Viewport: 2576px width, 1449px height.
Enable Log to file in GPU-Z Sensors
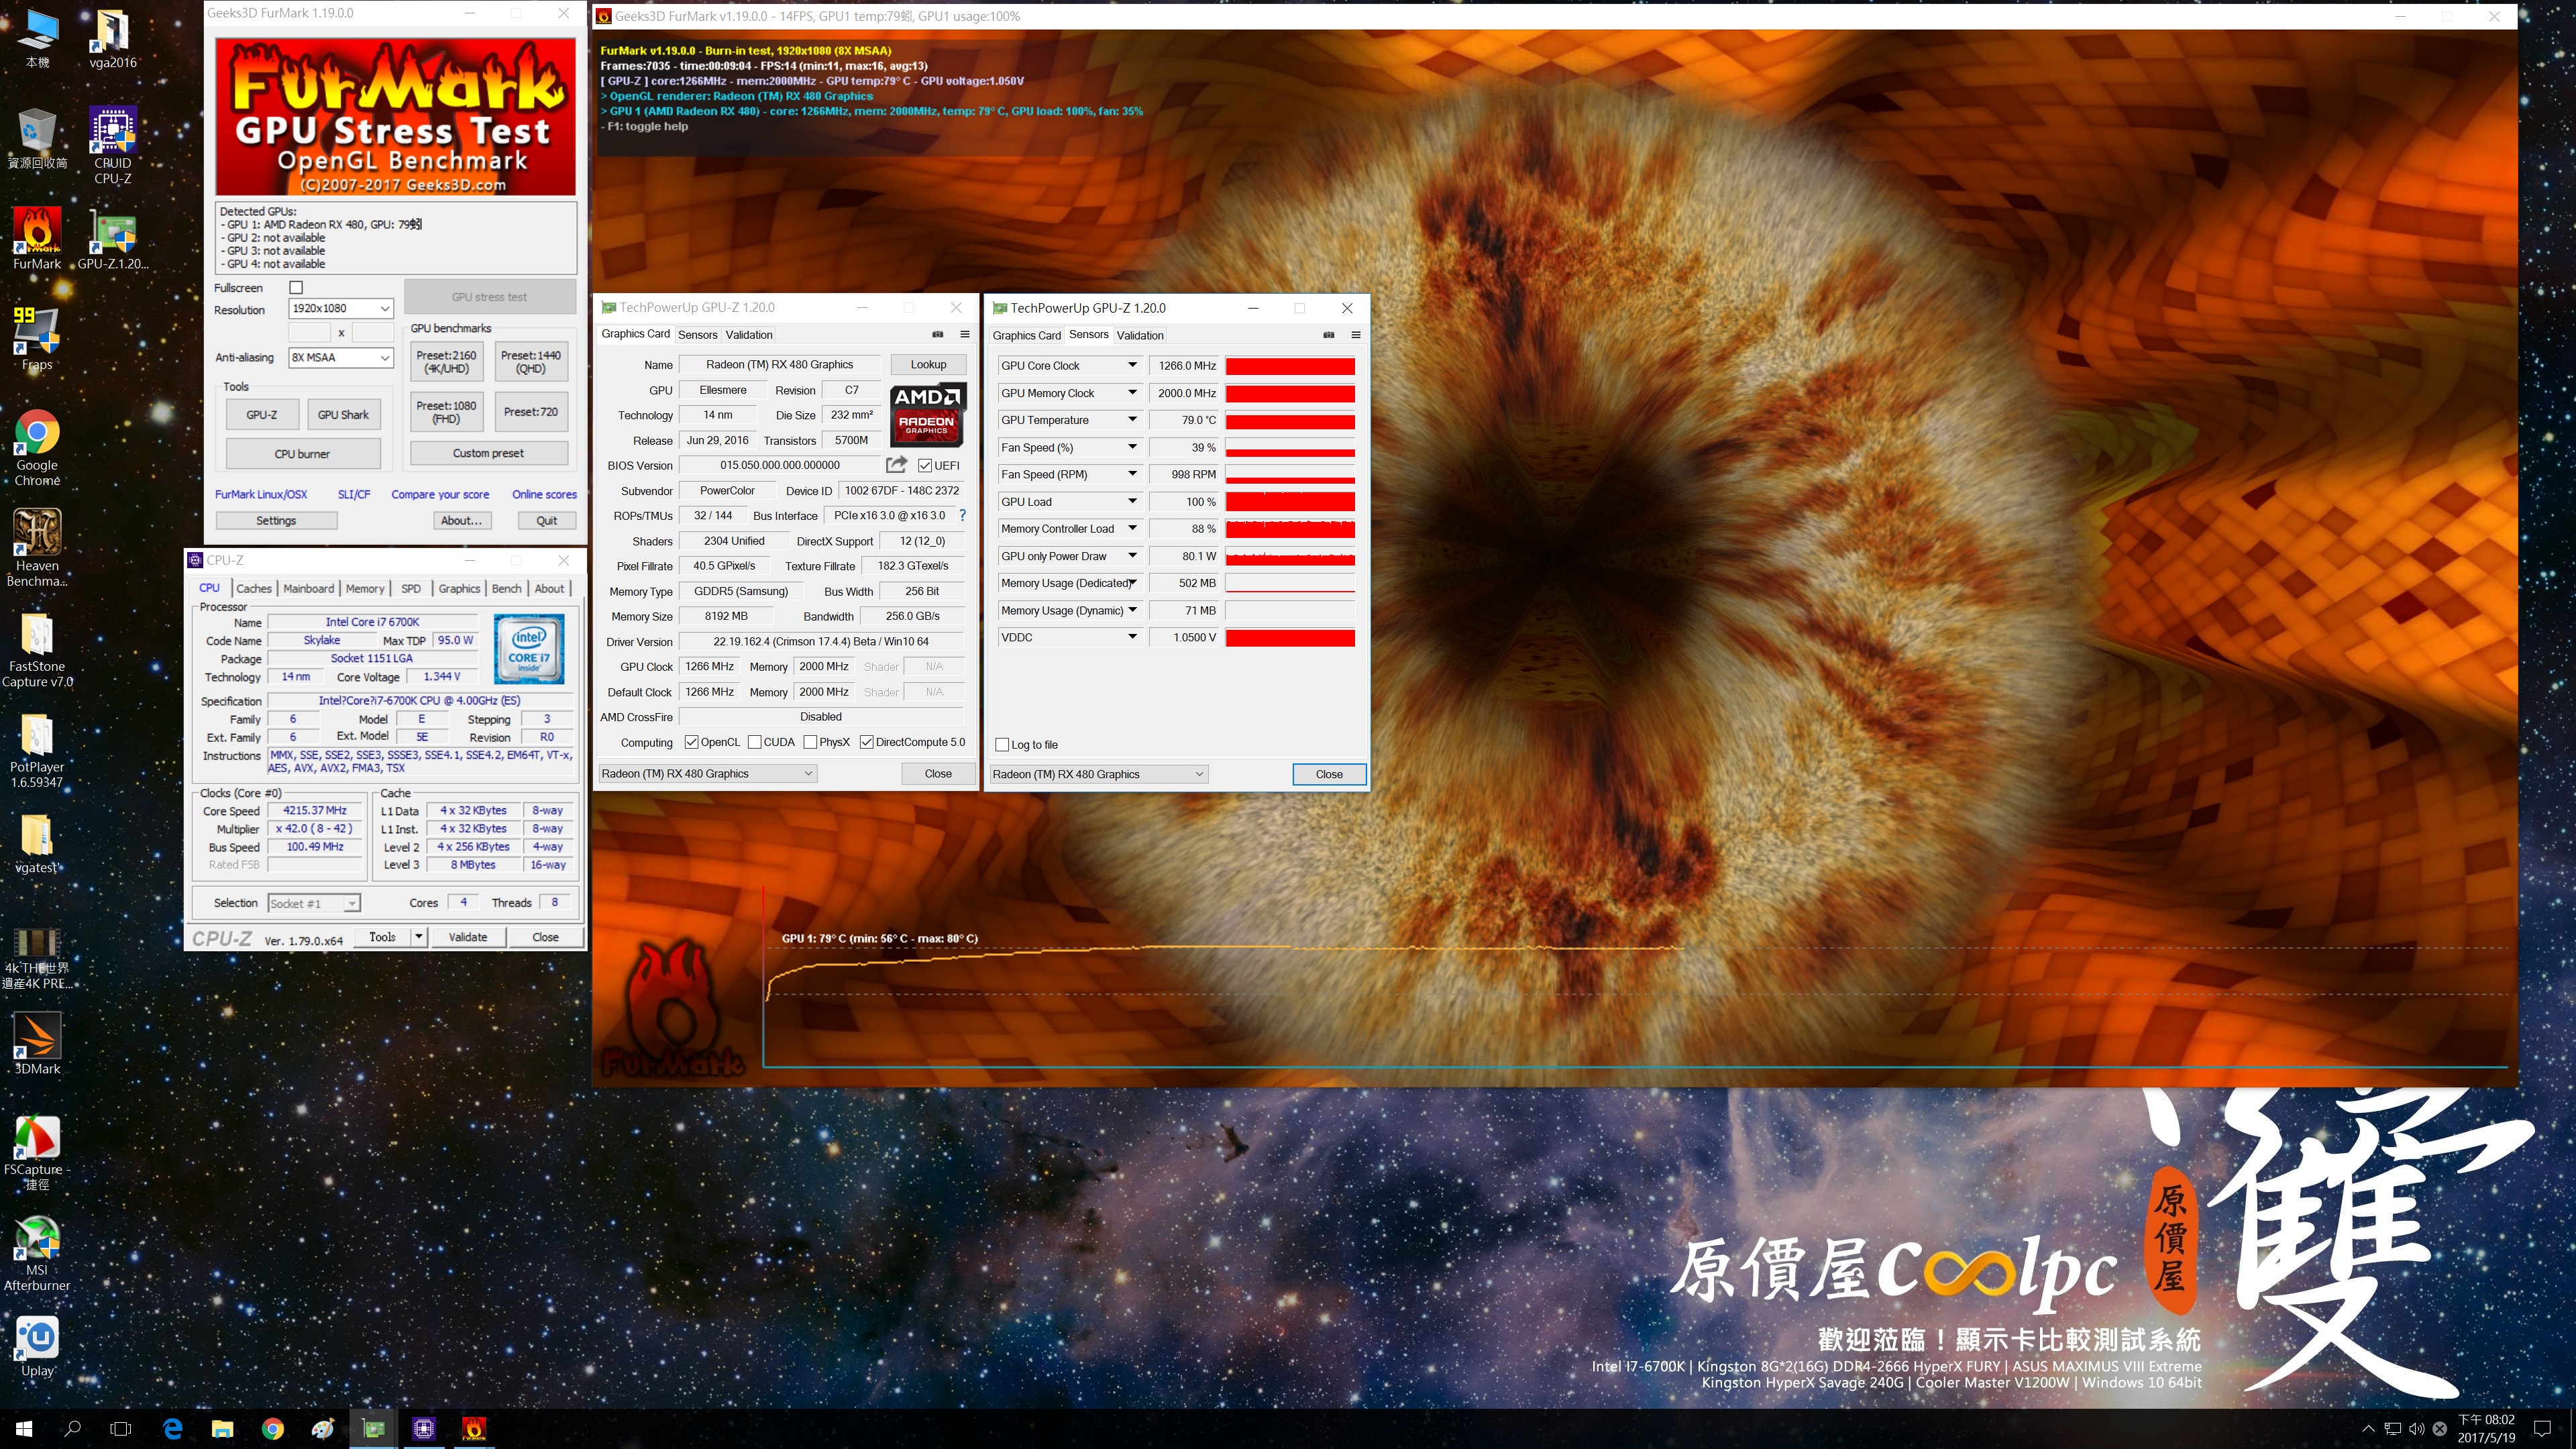coord(1002,745)
